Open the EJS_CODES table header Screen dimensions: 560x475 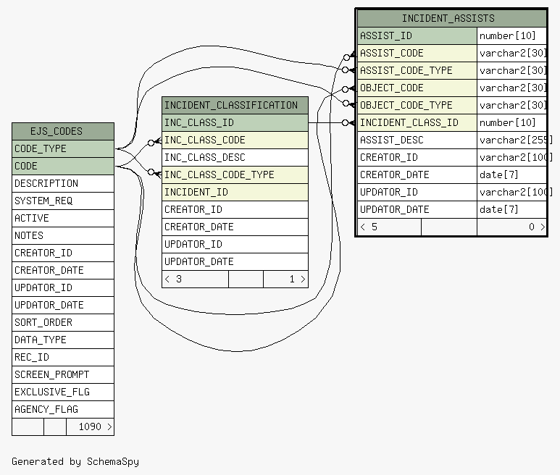[x=63, y=131]
